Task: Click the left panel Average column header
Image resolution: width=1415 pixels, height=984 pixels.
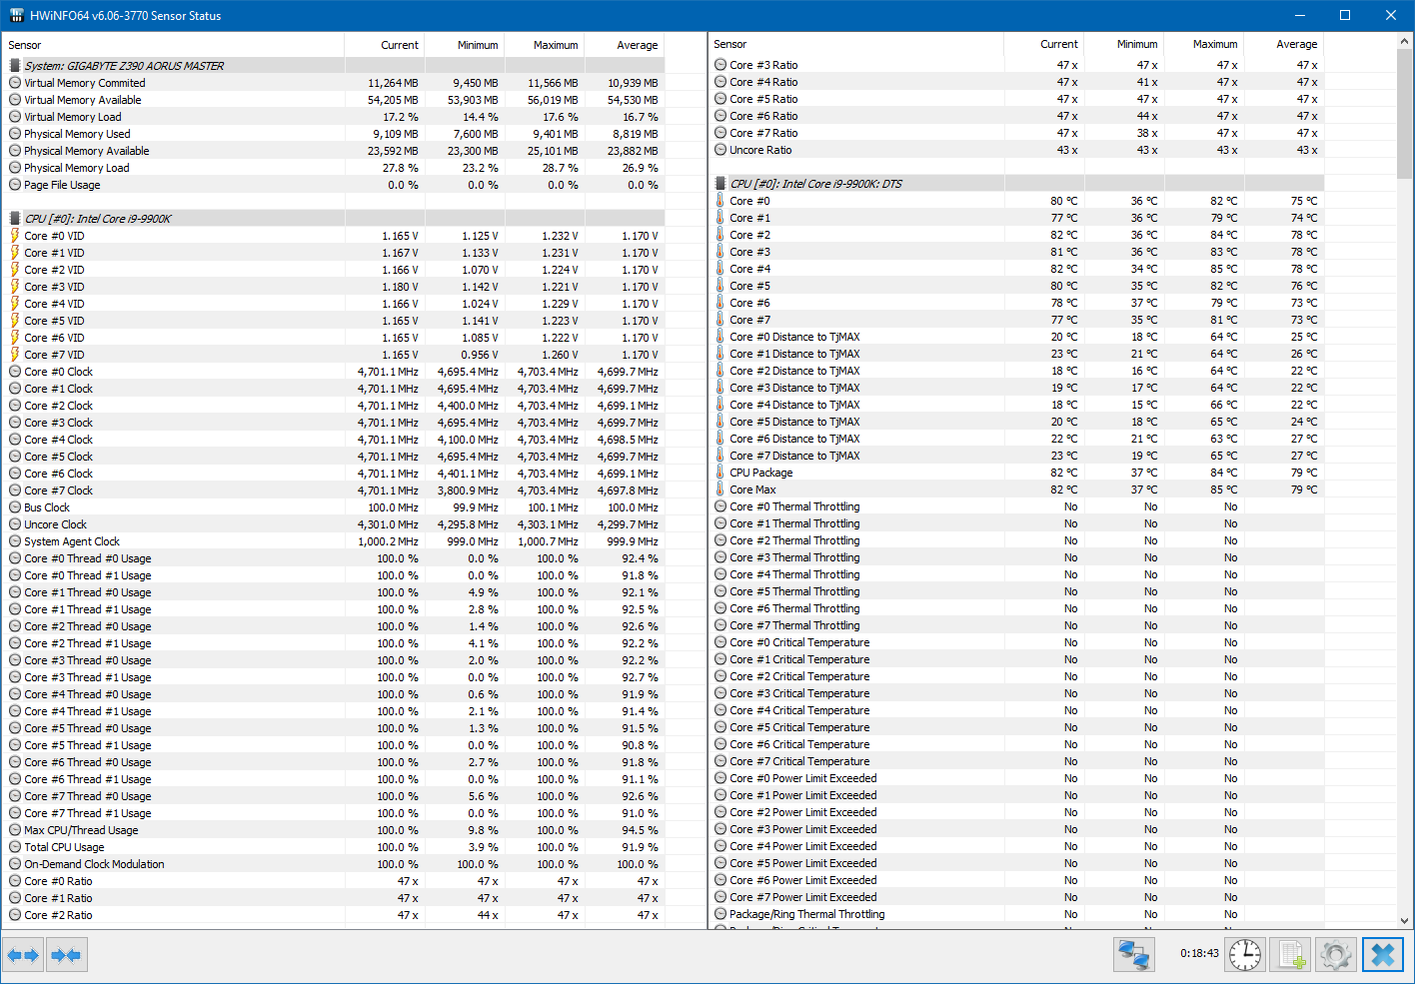Action: pos(625,45)
